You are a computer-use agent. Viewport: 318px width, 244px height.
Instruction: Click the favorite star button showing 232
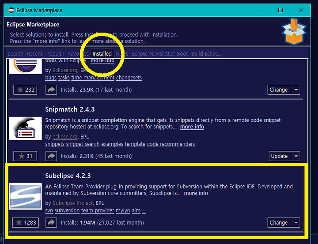25,90
